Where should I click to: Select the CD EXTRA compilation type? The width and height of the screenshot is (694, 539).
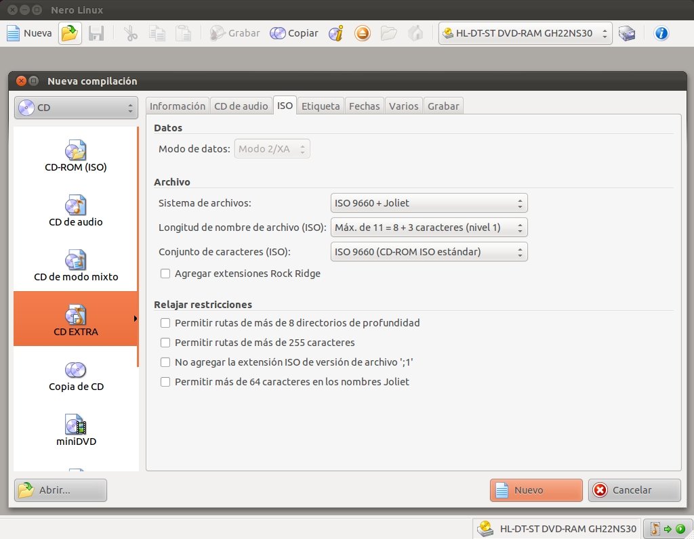tap(76, 319)
